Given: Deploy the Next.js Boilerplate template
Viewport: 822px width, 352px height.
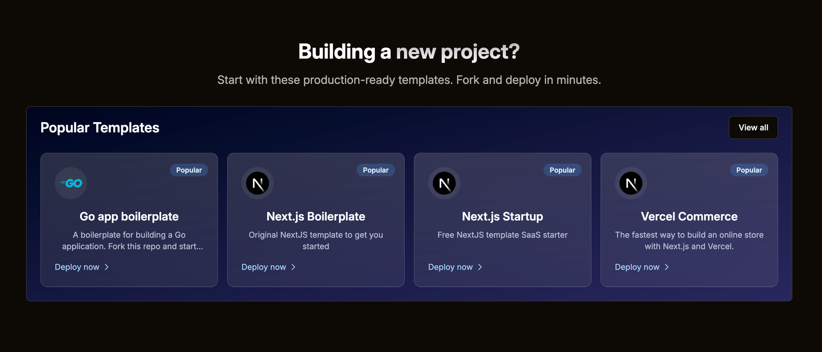Looking at the screenshot, I should [269, 267].
